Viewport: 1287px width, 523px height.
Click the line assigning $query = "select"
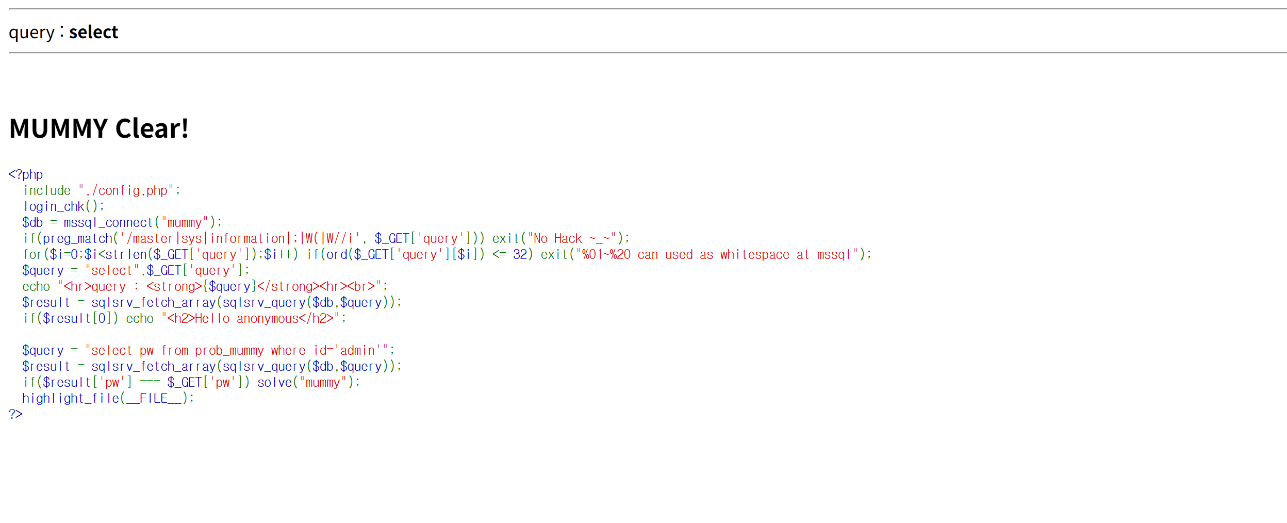point(135,271)
